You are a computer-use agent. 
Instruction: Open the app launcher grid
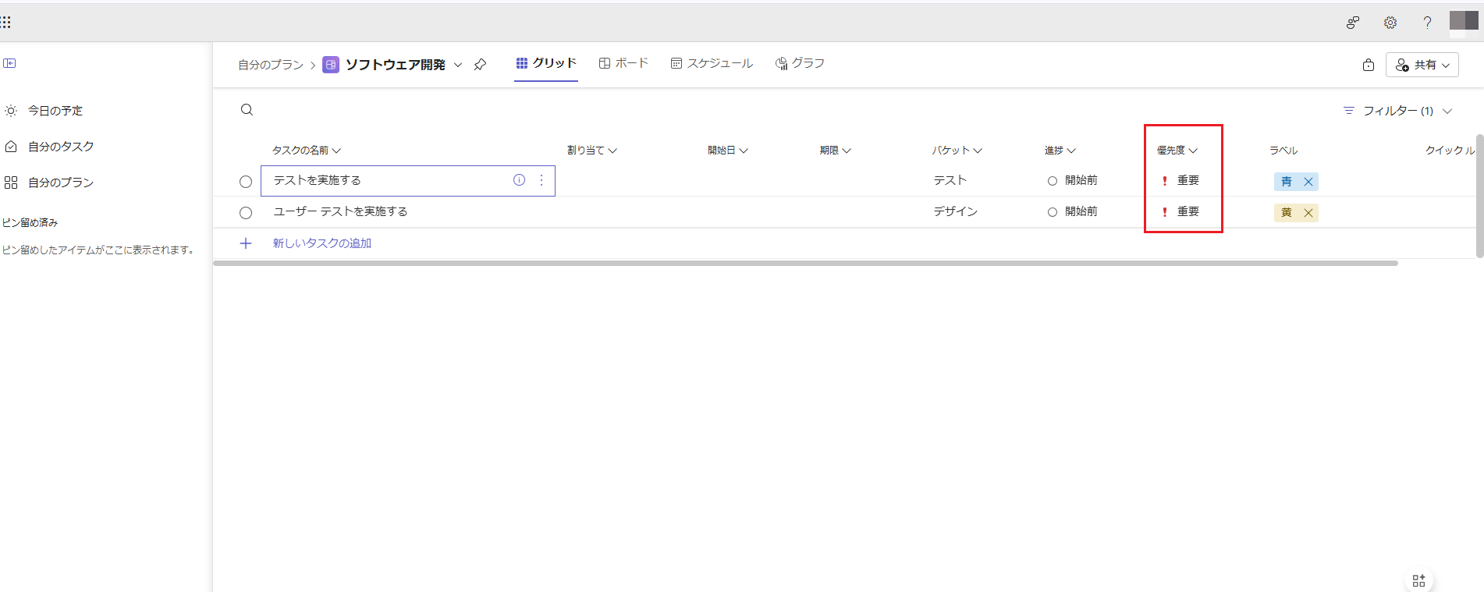pyautogui.click(x=6, y=23)
